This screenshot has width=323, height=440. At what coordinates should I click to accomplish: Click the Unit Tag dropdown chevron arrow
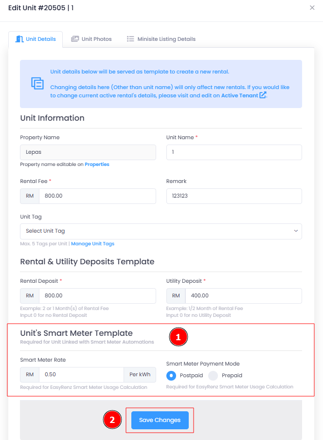click(x=296, y=231)
